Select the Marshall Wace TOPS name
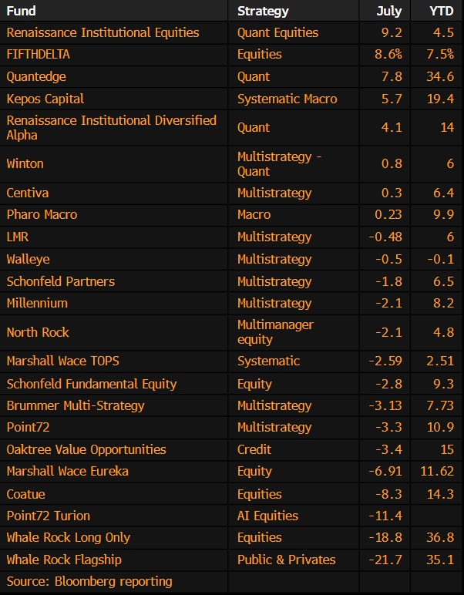The image size is (464, 595). coord(63,361)
